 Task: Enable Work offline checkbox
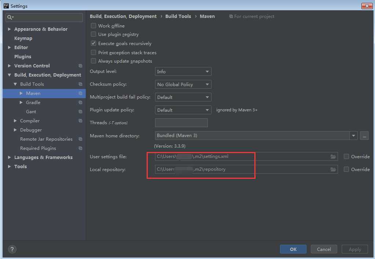93,26
